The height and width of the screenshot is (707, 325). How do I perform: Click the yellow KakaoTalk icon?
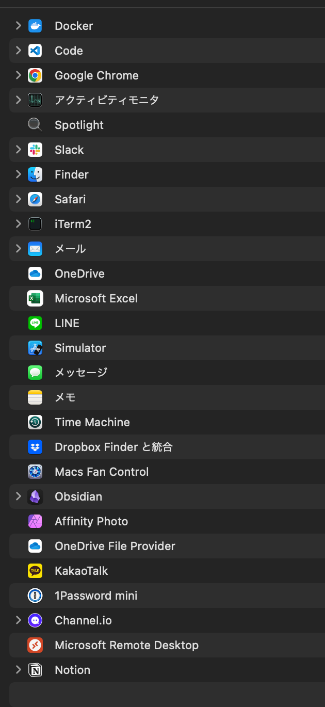pos(35,571)
